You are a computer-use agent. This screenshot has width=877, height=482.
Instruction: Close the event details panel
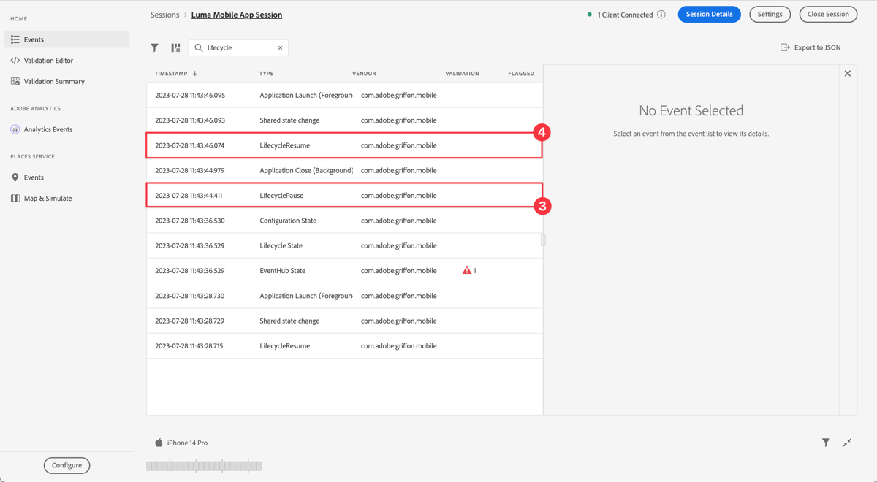point(848,74)
